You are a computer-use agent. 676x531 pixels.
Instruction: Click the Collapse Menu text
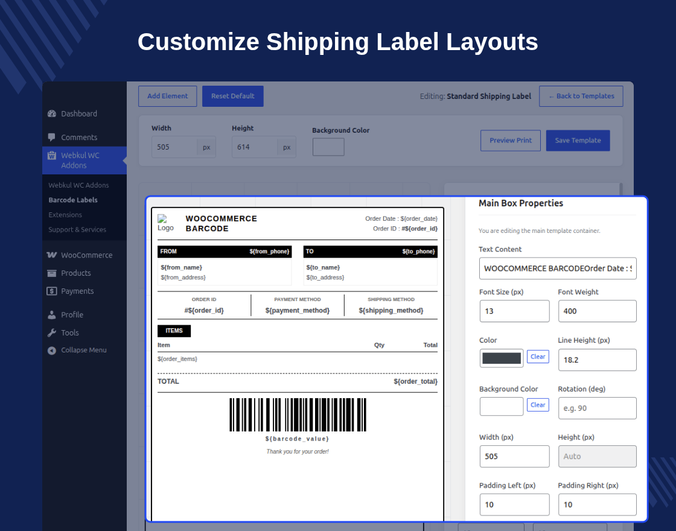click(84, 350)
